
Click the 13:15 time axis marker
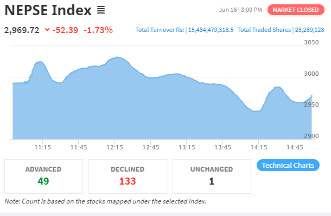pyautogui.click(x=187, y=147)
